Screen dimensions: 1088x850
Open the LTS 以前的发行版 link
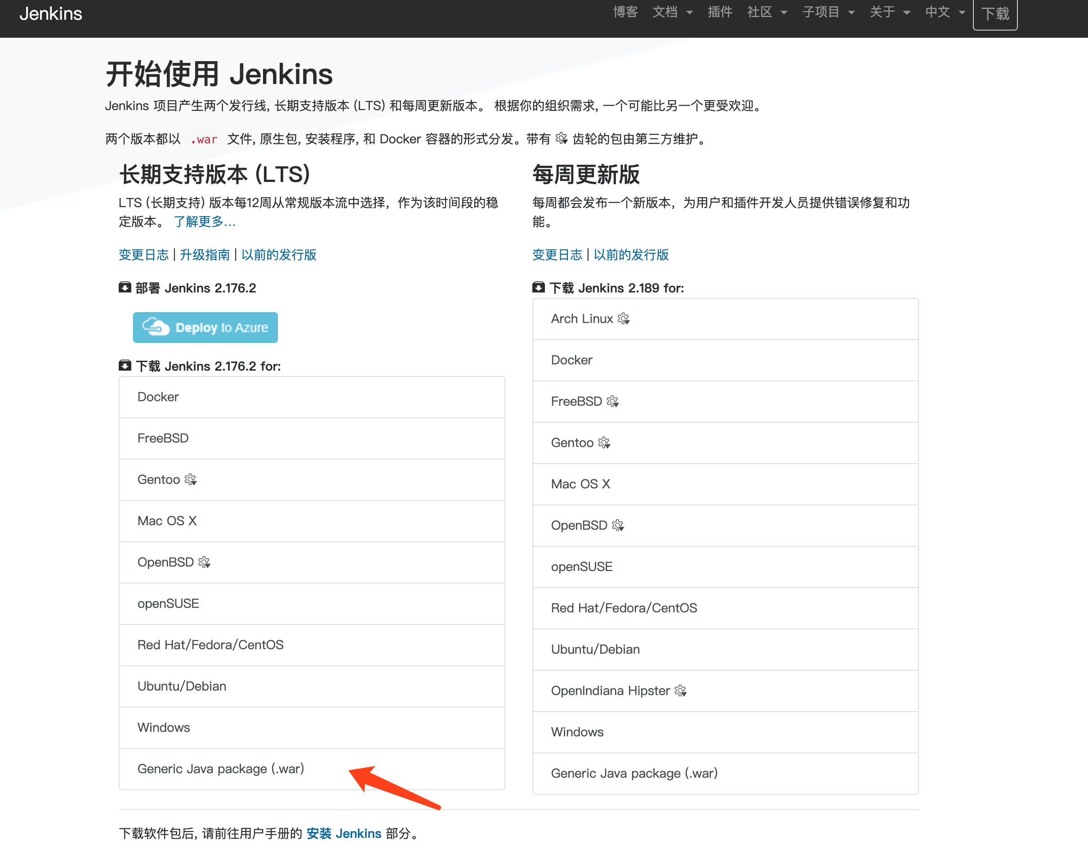pyautogui.click(x=279, y=254)
